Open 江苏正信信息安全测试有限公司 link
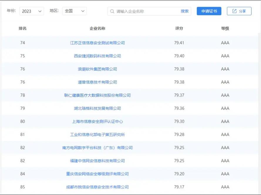261x195 pixels. pos(97,43)
